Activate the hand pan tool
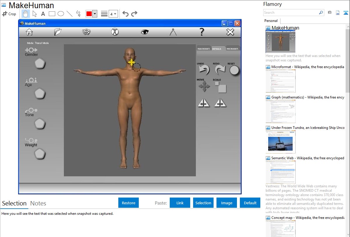350x237 pixels. pyautogui.click(x=26, y=14)
